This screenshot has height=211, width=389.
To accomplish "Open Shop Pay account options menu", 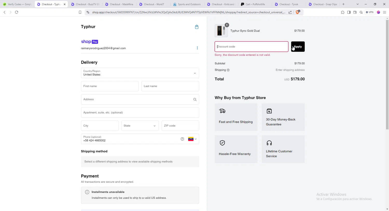I will (x=197, y=48).
